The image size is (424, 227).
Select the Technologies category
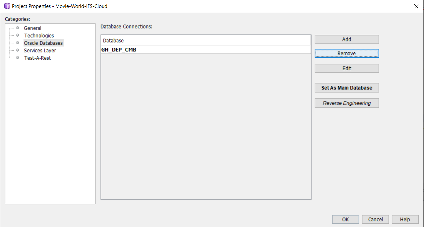click(39, 35)
